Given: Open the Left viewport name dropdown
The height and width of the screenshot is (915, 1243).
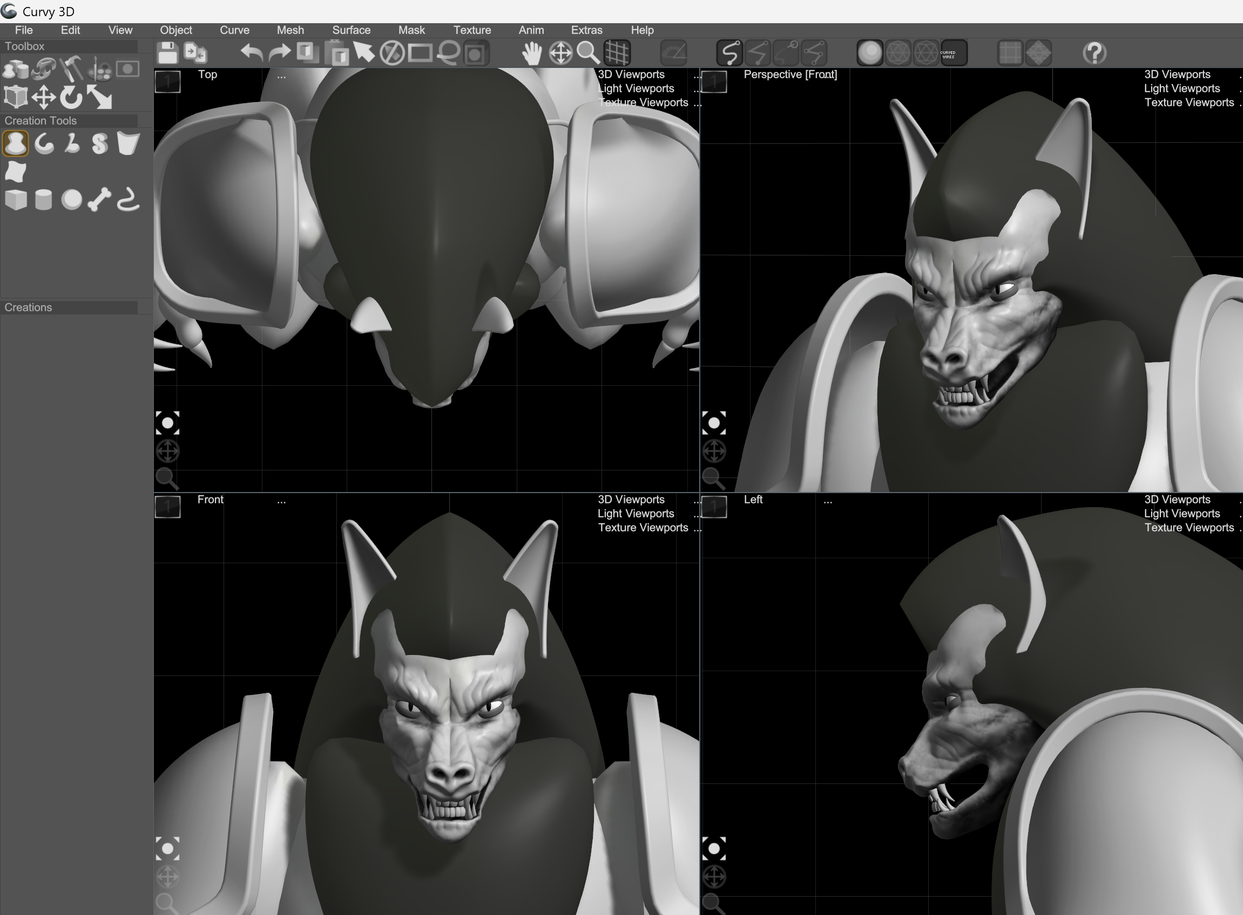Looking at the screenshot, I should click(x=753, y=500).
